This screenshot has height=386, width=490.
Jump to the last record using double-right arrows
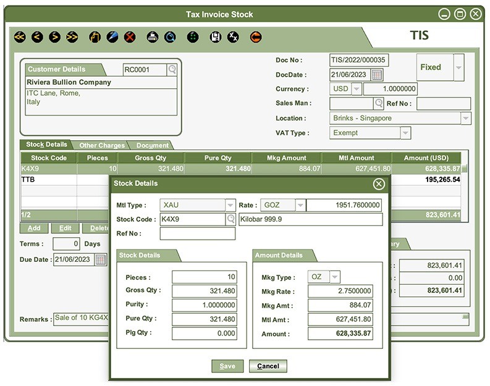pyautogui.click(x=72, y=37)
